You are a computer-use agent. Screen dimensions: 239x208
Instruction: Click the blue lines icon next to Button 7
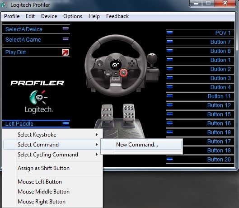click(169, 42)
